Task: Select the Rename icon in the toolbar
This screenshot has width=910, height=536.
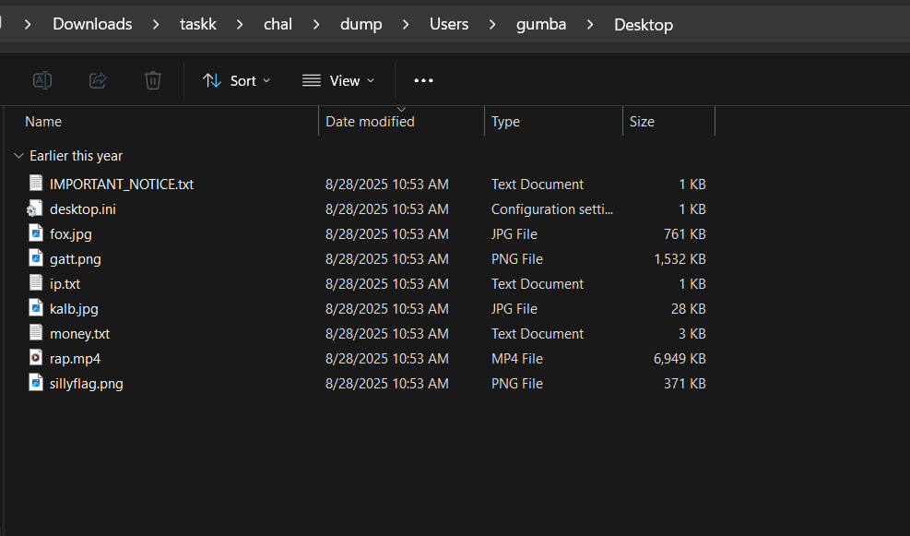Action: pyautogui.click(x=41, y=80)
